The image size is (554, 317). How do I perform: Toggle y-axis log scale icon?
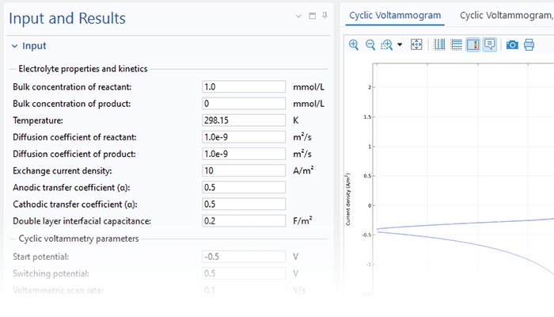456,44
